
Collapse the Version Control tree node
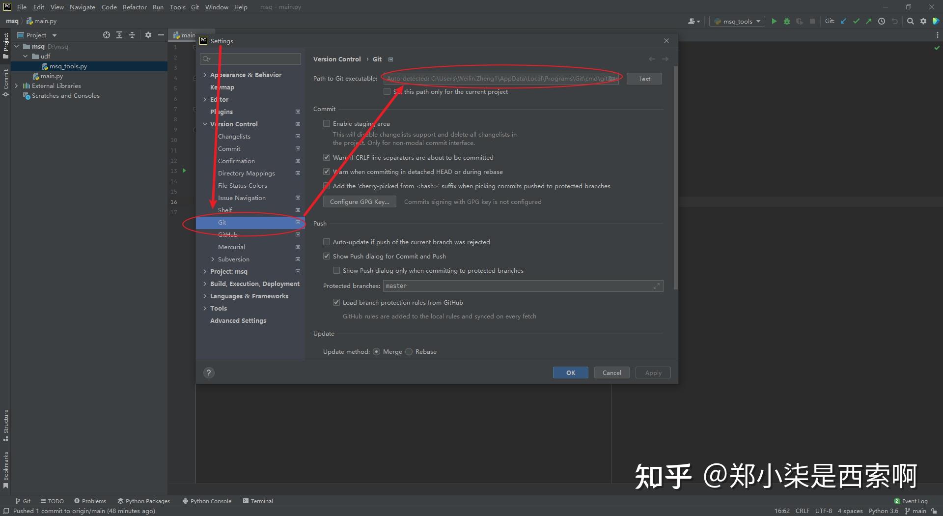coord(205,124)
